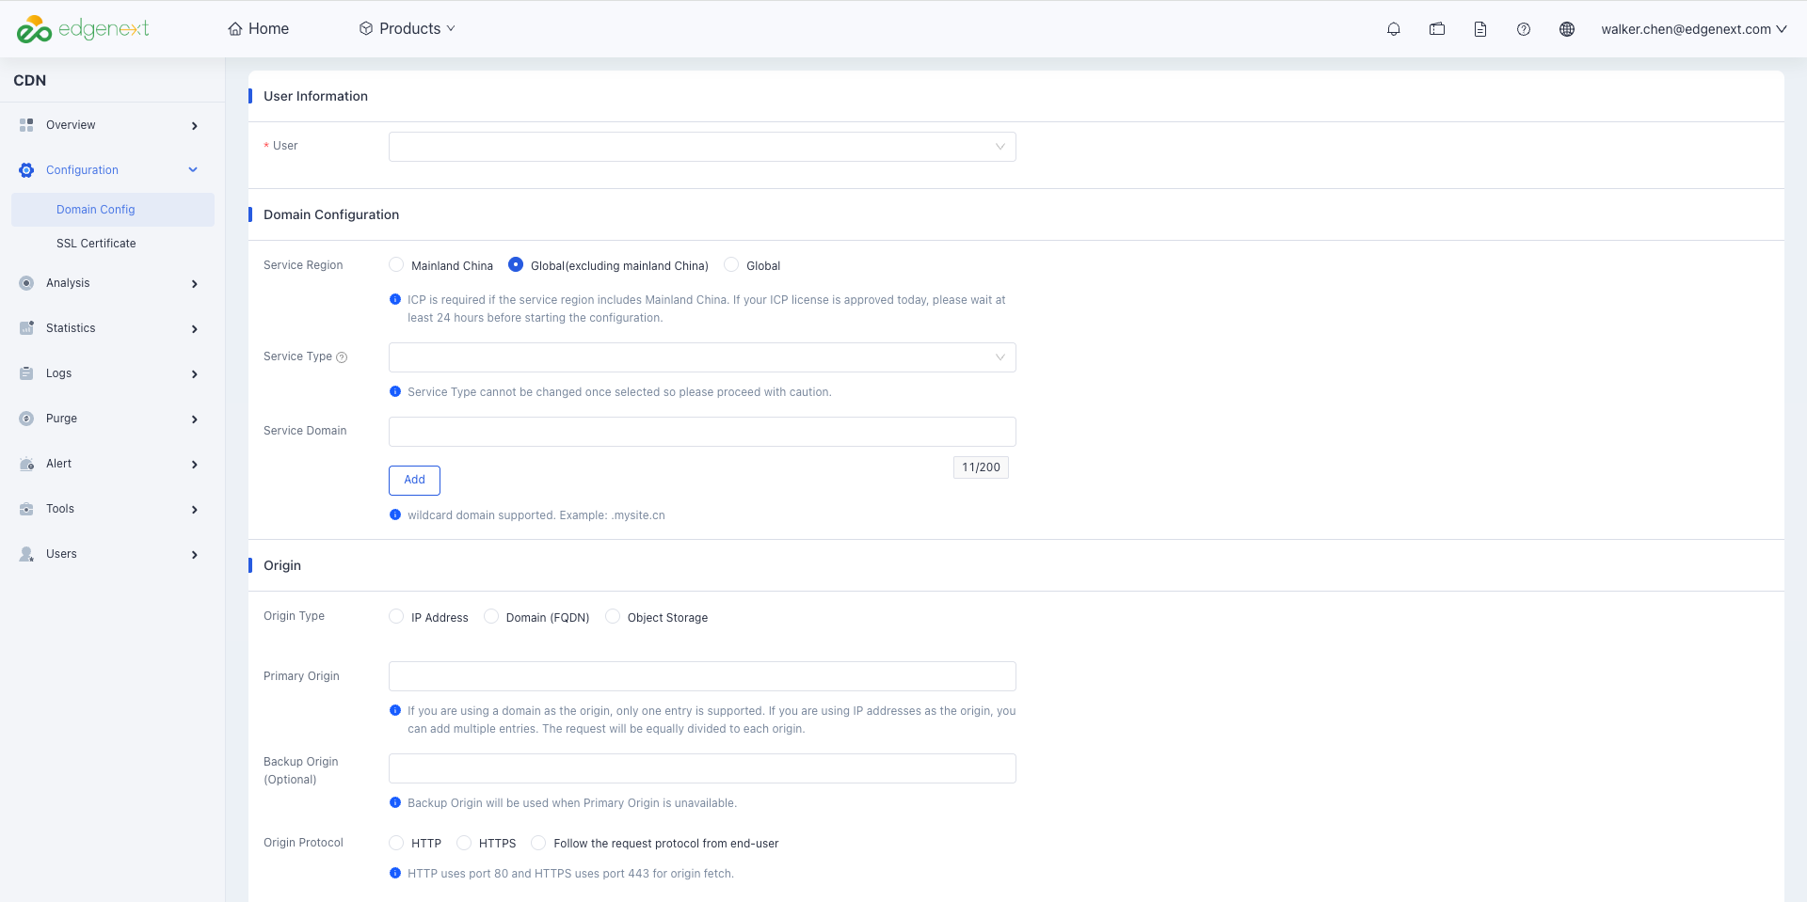Expand the Statistics sidebar menu
The height and width of the screenshot is (902, 1807).
click(108, 328)
